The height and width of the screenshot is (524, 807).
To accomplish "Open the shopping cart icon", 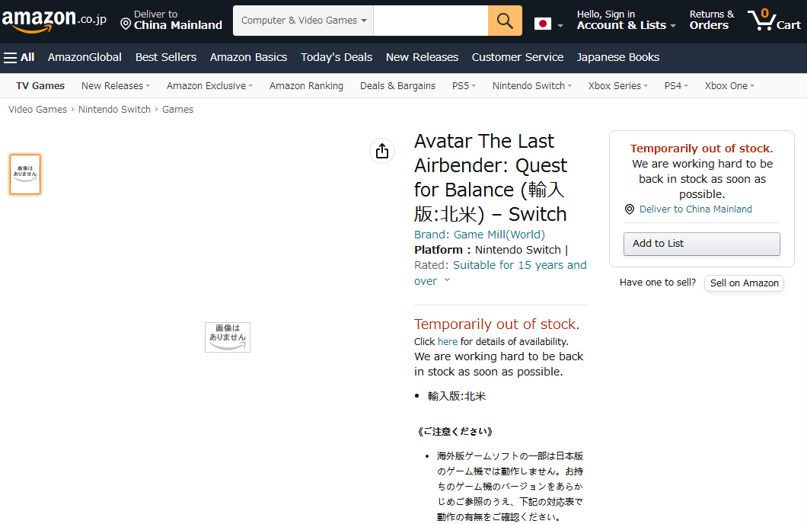I will click(x=774, y=21).
